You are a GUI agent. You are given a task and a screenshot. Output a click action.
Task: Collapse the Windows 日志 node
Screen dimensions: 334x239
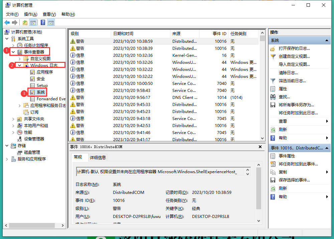20,65
